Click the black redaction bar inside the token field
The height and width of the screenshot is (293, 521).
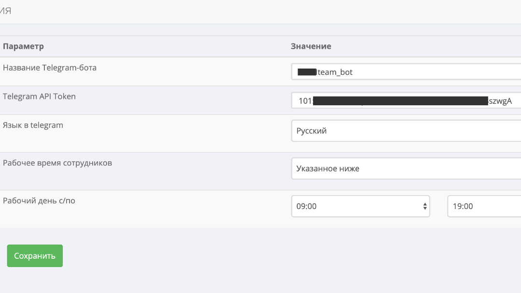tap(400, 101)
